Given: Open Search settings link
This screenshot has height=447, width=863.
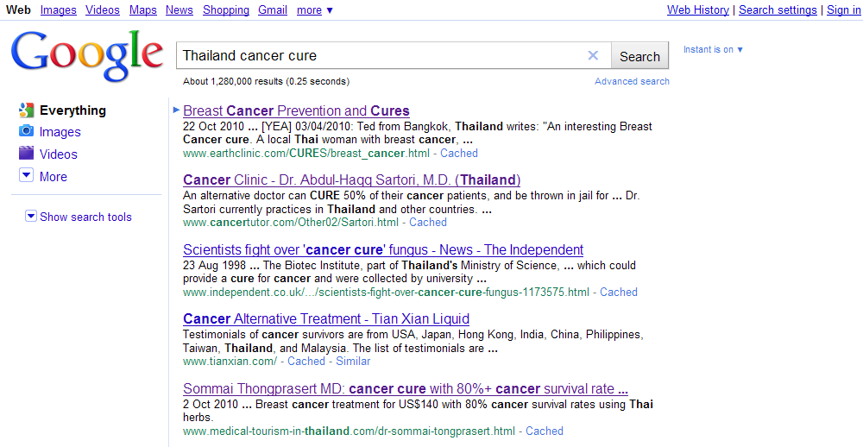Looking at the screenshot, I should tap(778, 10).
